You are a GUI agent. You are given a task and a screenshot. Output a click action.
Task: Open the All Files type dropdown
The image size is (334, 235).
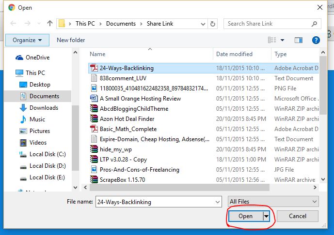coord(273,202)
